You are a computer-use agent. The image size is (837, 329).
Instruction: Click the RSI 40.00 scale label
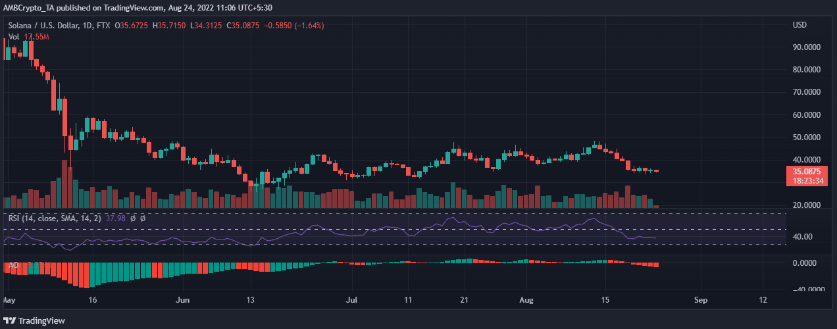coord(804,237)
